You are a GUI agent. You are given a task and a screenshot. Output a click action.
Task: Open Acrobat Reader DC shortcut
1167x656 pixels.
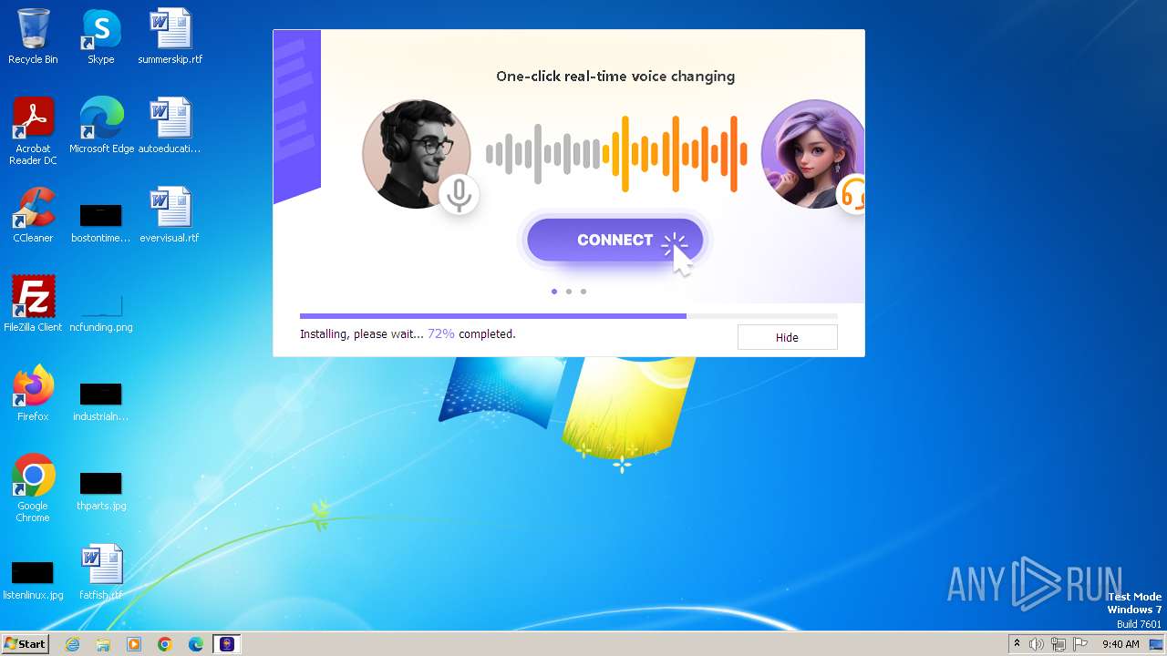33,130
